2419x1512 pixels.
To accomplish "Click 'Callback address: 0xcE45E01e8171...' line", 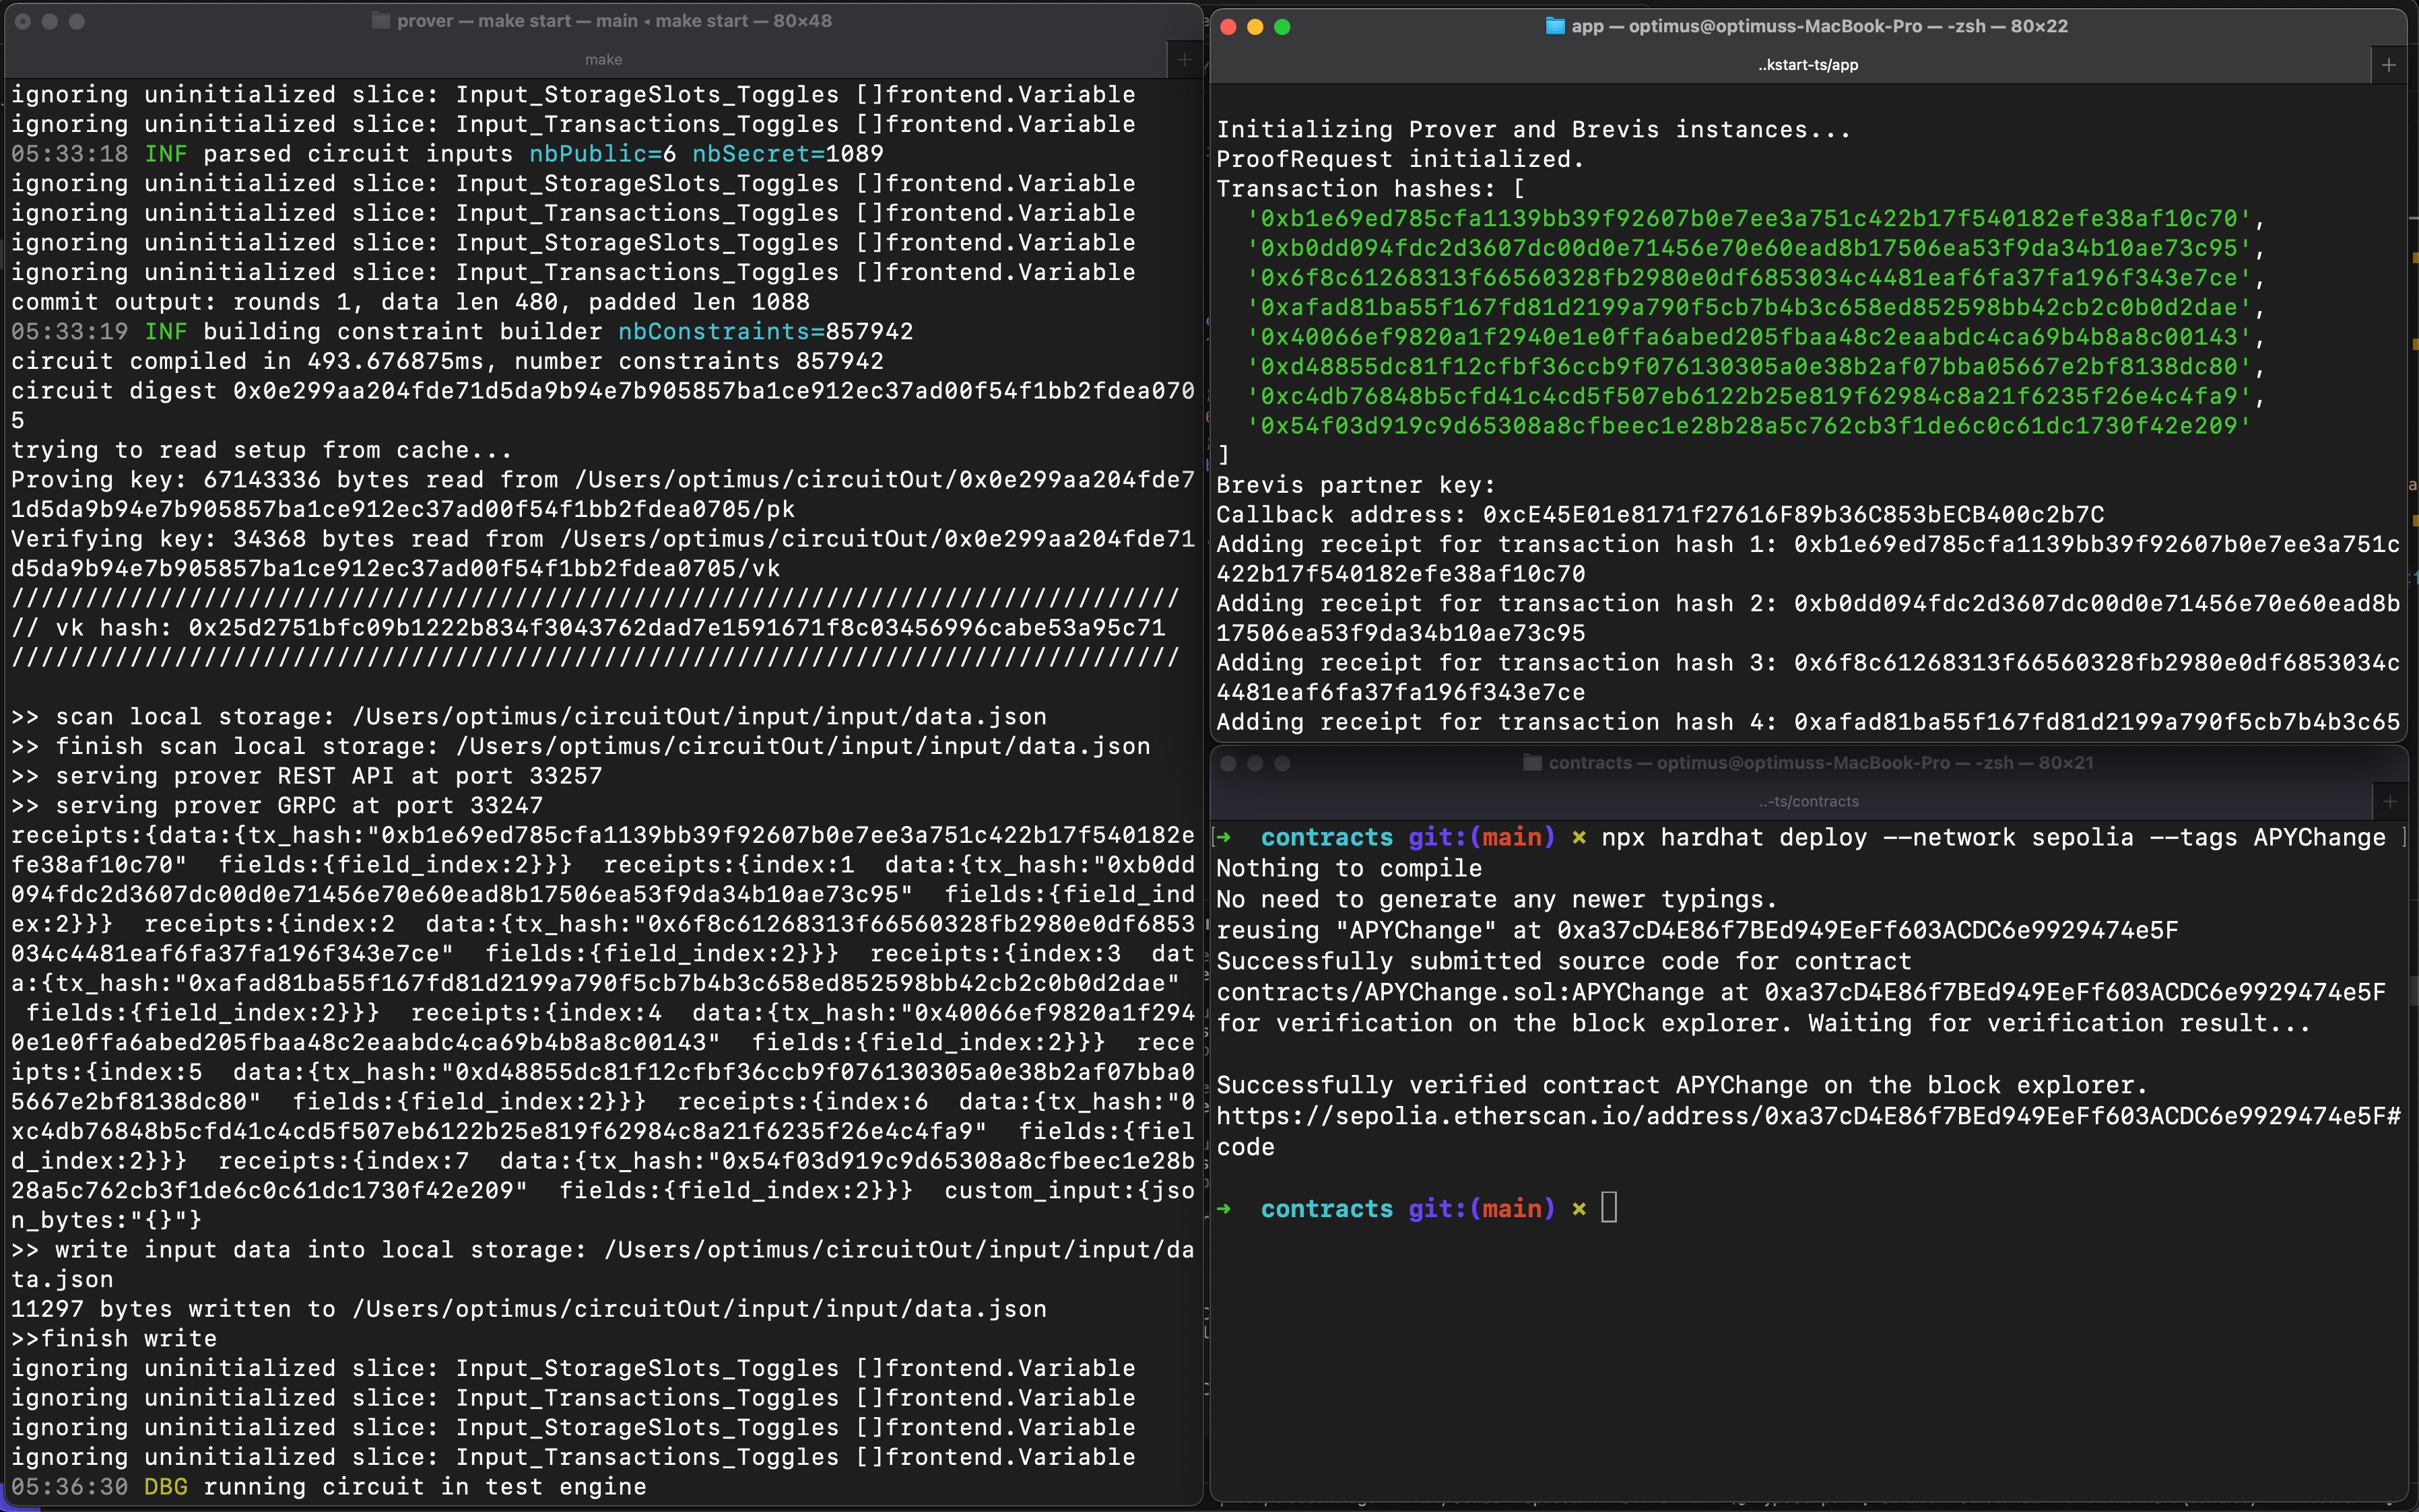I will click(x=1659, y=515).
